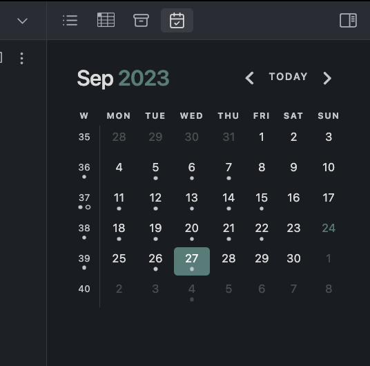370x366 pixels.
Task: Open the table view icon
Action: [106, 20]
